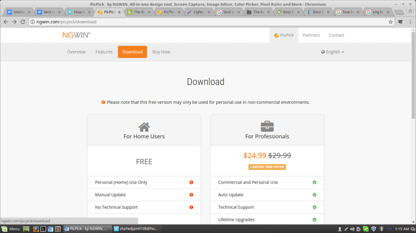
Task: Select the PicPick - by NGWIN taskbar window
Action: 87,229
